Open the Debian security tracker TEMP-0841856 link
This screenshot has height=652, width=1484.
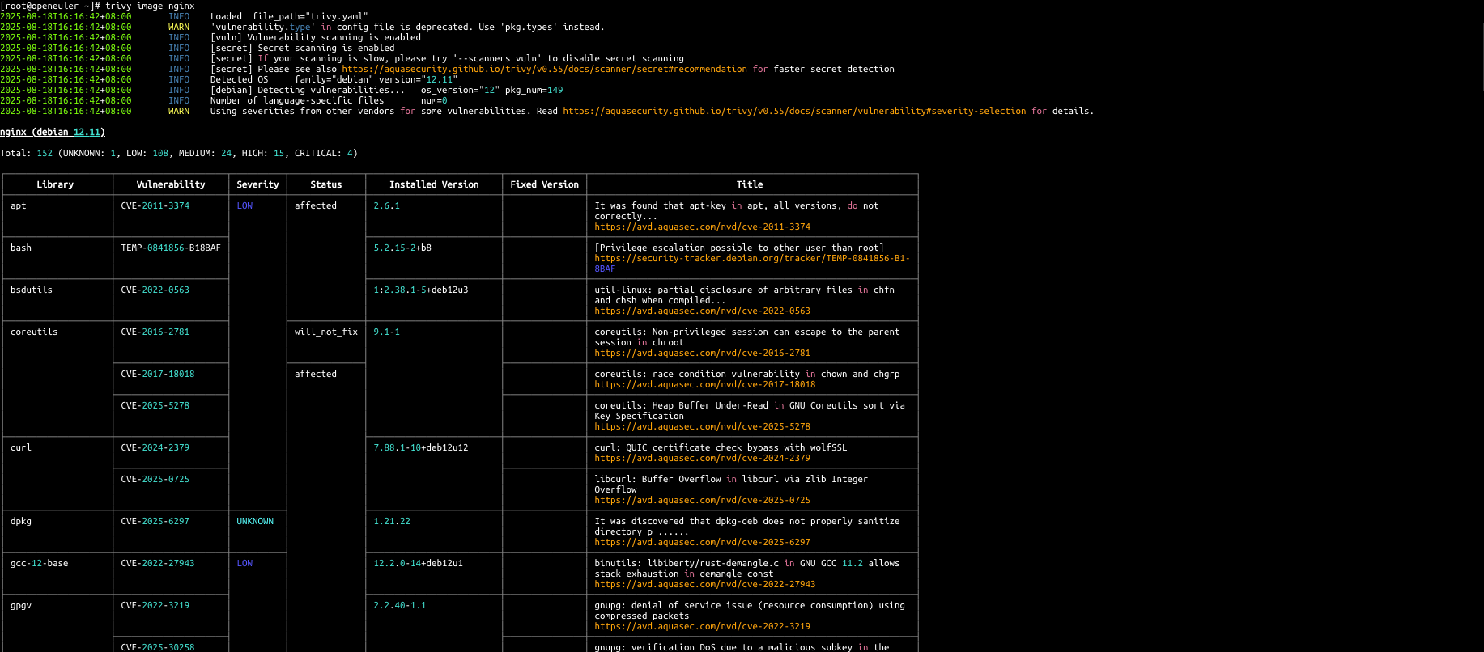[x=751, y=259]
